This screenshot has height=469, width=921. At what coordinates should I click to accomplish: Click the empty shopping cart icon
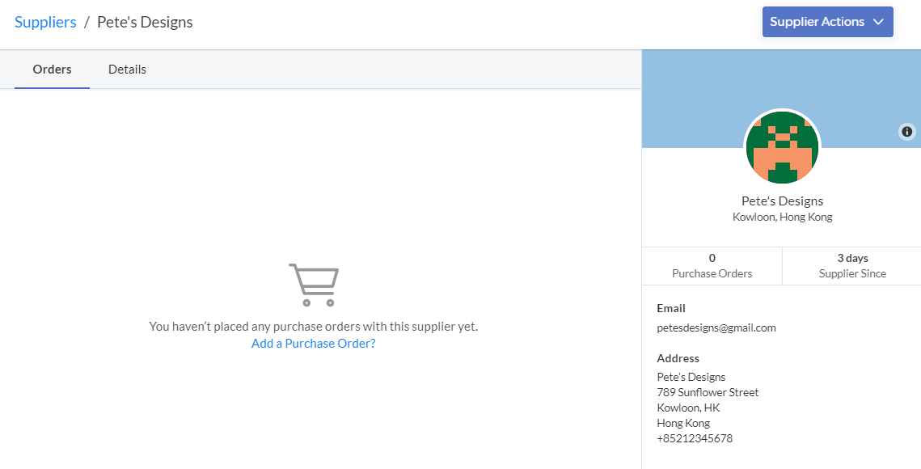click(314, 285)
